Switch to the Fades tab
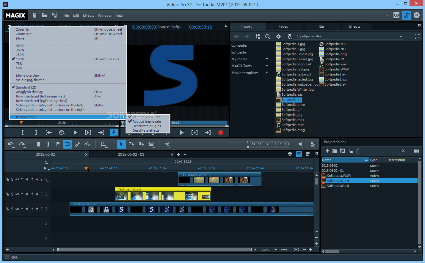The width and height of the screenshot is (425, 263). pos(283,26)
